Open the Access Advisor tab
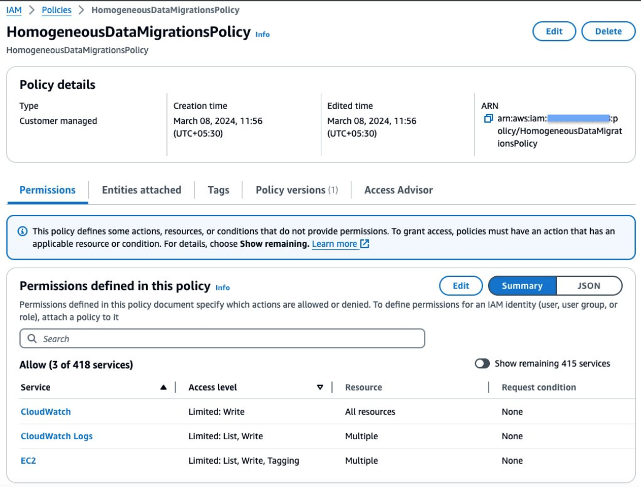Screen dimensions: 641x487 [x=398, y=190]
